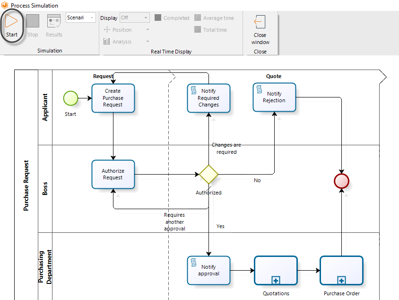The image size is (399, 300).
Task: Click the 'Requires another approval' label
Action: [174, 222]
